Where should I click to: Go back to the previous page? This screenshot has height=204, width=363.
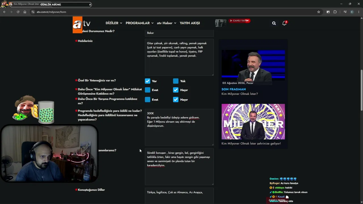[4, 12]
